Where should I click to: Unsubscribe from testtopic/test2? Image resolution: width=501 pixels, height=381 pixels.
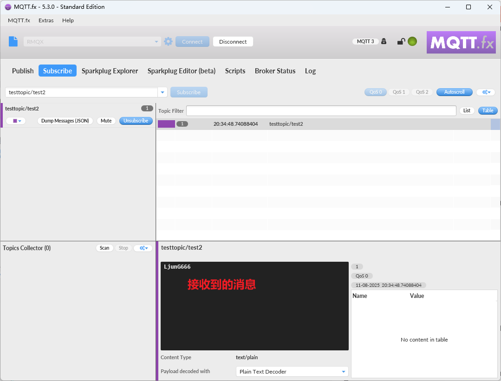(x=136, y=121)
